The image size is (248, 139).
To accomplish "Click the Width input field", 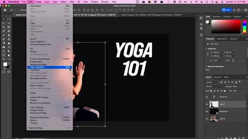I will [x=217, y=53].
